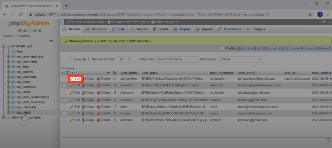Select checkbox for Rupan row
Screen dimensions: 332x148
click(x=65, y=113)
